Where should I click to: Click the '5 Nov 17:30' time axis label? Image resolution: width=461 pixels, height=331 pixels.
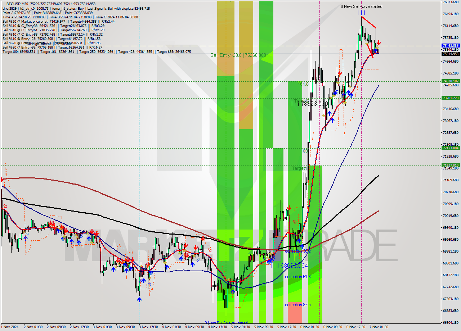tap(286, 327)
